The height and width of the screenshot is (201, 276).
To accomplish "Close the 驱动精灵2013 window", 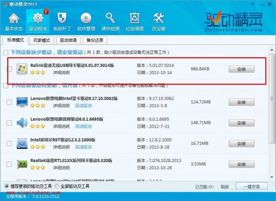I will tap(270, 4).
